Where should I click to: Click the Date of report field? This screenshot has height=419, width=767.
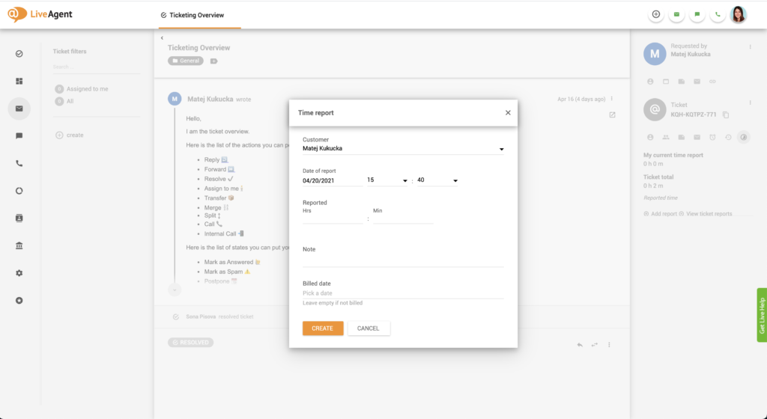pyautogui.click(x=331, y=180)
